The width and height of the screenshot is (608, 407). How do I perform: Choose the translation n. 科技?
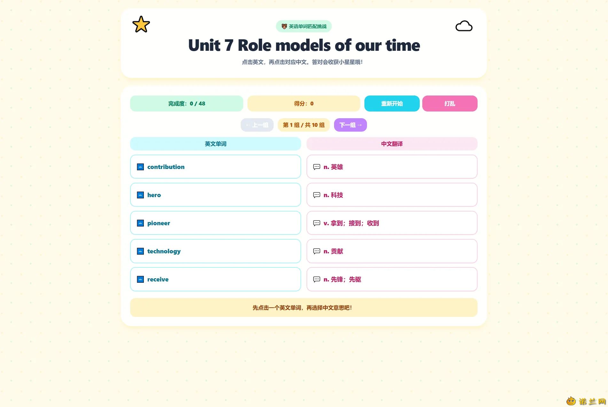(392, 195)
